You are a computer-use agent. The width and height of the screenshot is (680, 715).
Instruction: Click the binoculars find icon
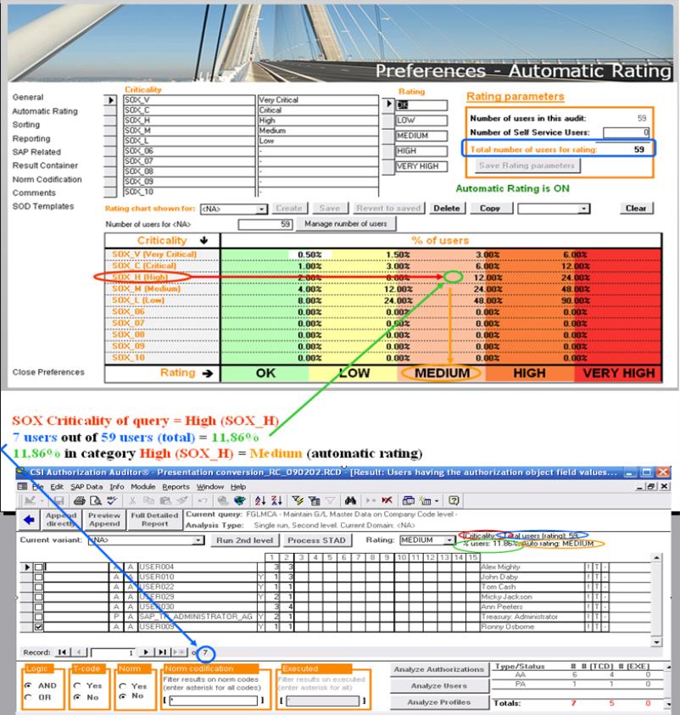coord(350,500)
